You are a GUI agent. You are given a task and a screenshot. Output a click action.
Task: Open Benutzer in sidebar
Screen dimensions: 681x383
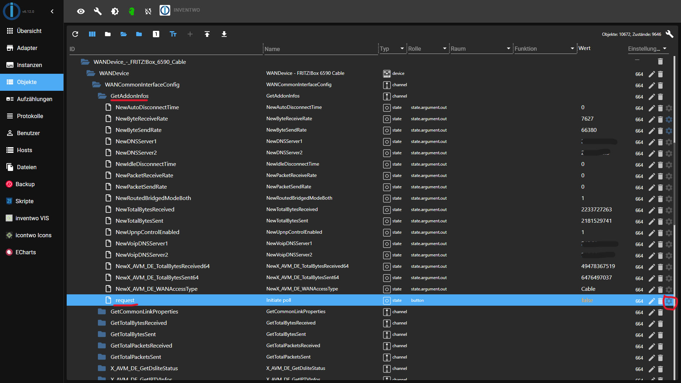[32, 133]
